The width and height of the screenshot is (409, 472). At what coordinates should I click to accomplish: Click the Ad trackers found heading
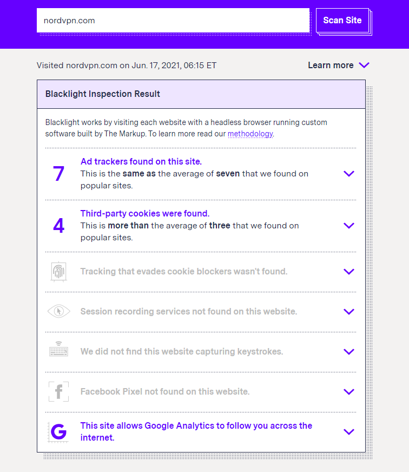coord(141,161)
